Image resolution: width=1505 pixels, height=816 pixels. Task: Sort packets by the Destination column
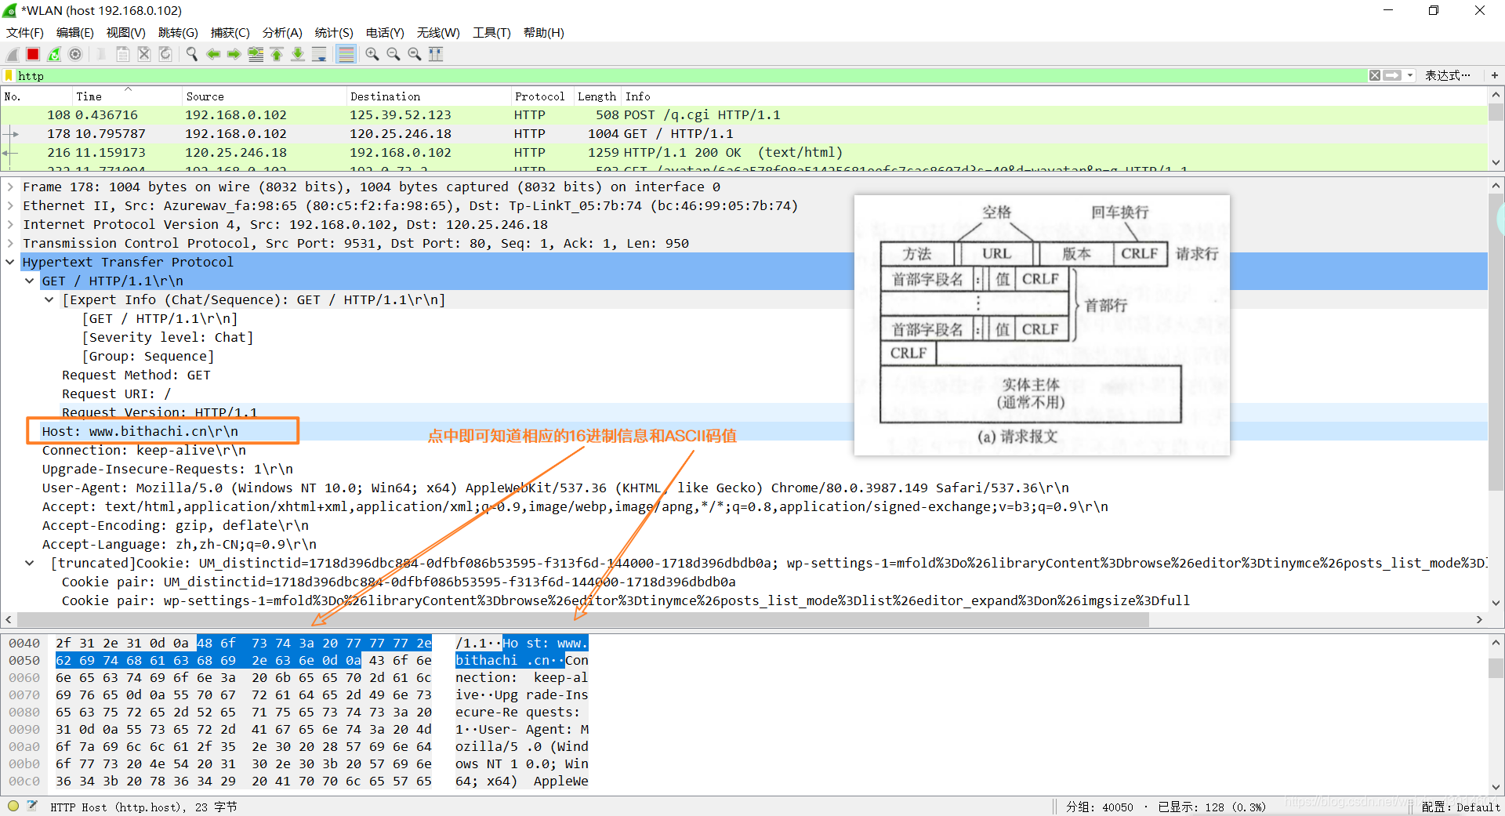click(x=428, y=96)
